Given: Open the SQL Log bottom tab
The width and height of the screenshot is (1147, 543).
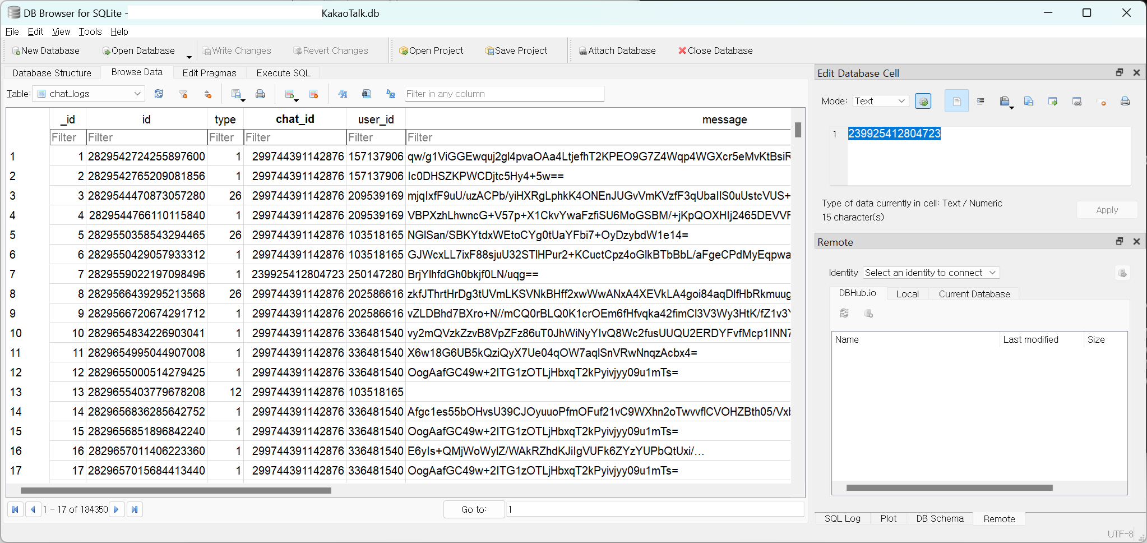Looking at the screenshot, I should click(x=842, y=518).
